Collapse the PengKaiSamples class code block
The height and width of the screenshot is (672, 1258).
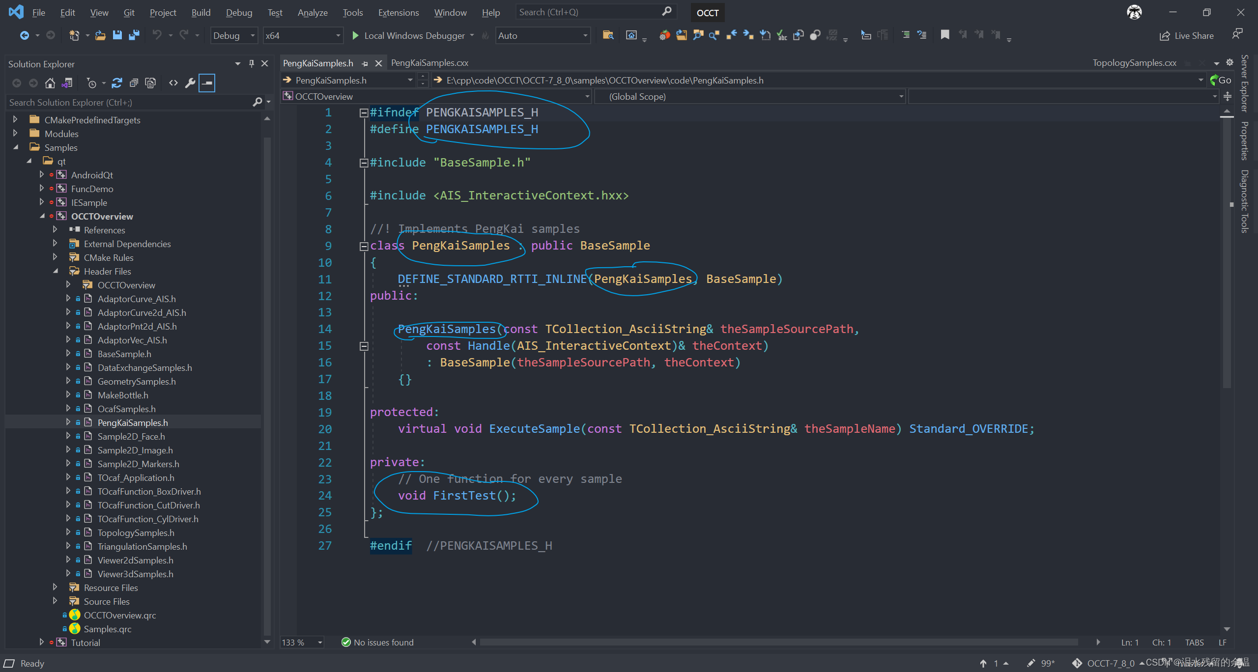click(x=364, y=246)
